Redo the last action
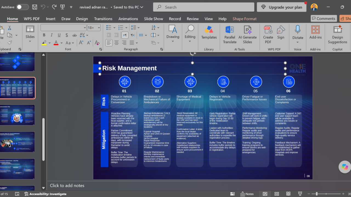The width and height of the screenshot is (351, 197). [54, 7]
